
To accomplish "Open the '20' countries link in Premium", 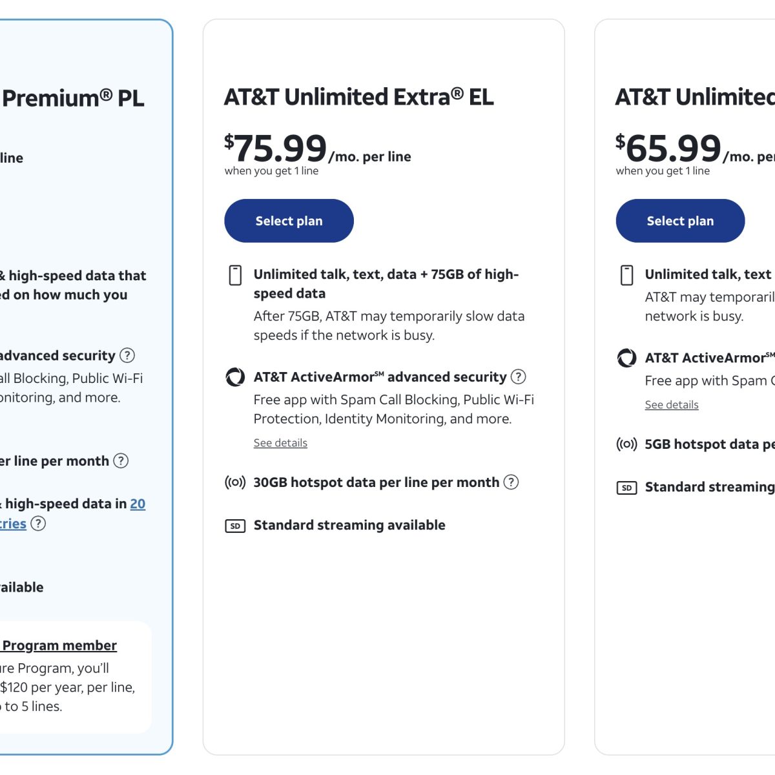I will pyautogui.click(x=138, y=504).
